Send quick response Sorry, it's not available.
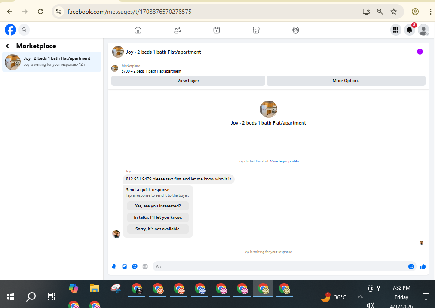The width and height of the screenshot is (435, 308). point(158,229)
